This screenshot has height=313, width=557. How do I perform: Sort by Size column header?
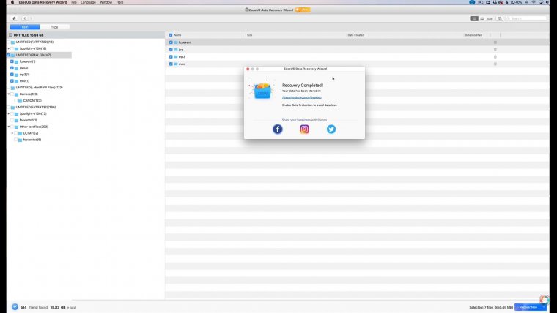tap(249, 35)
